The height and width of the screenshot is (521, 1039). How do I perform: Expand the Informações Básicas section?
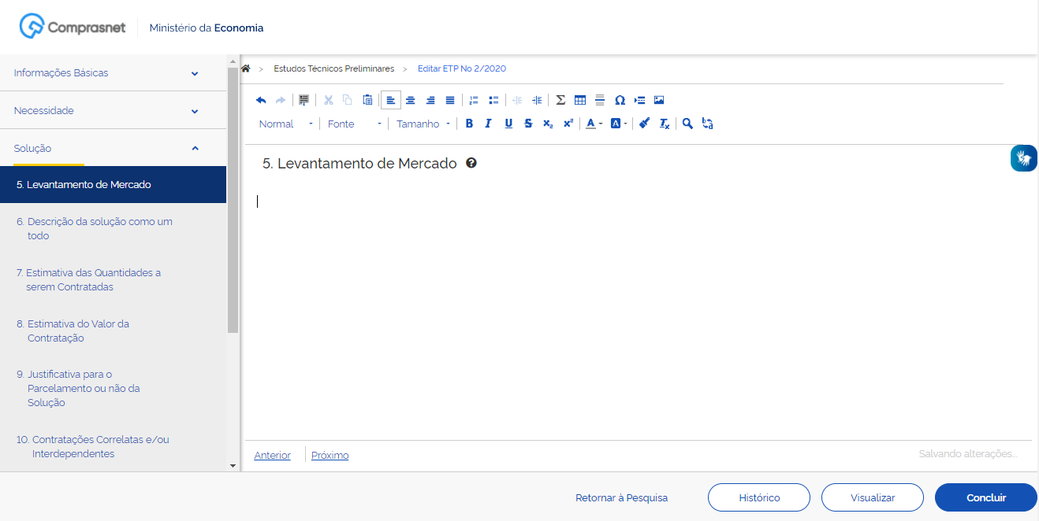click(106, 73)
